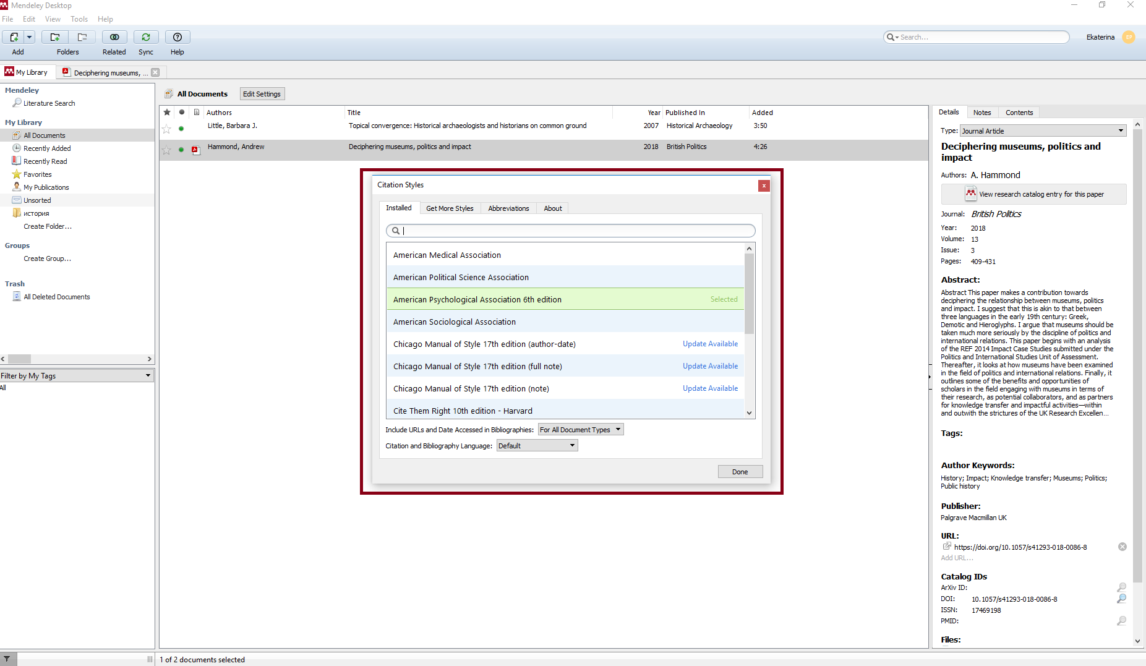Select Recently Added in My Library
The image size is (1146, 666).
(47, 148)
